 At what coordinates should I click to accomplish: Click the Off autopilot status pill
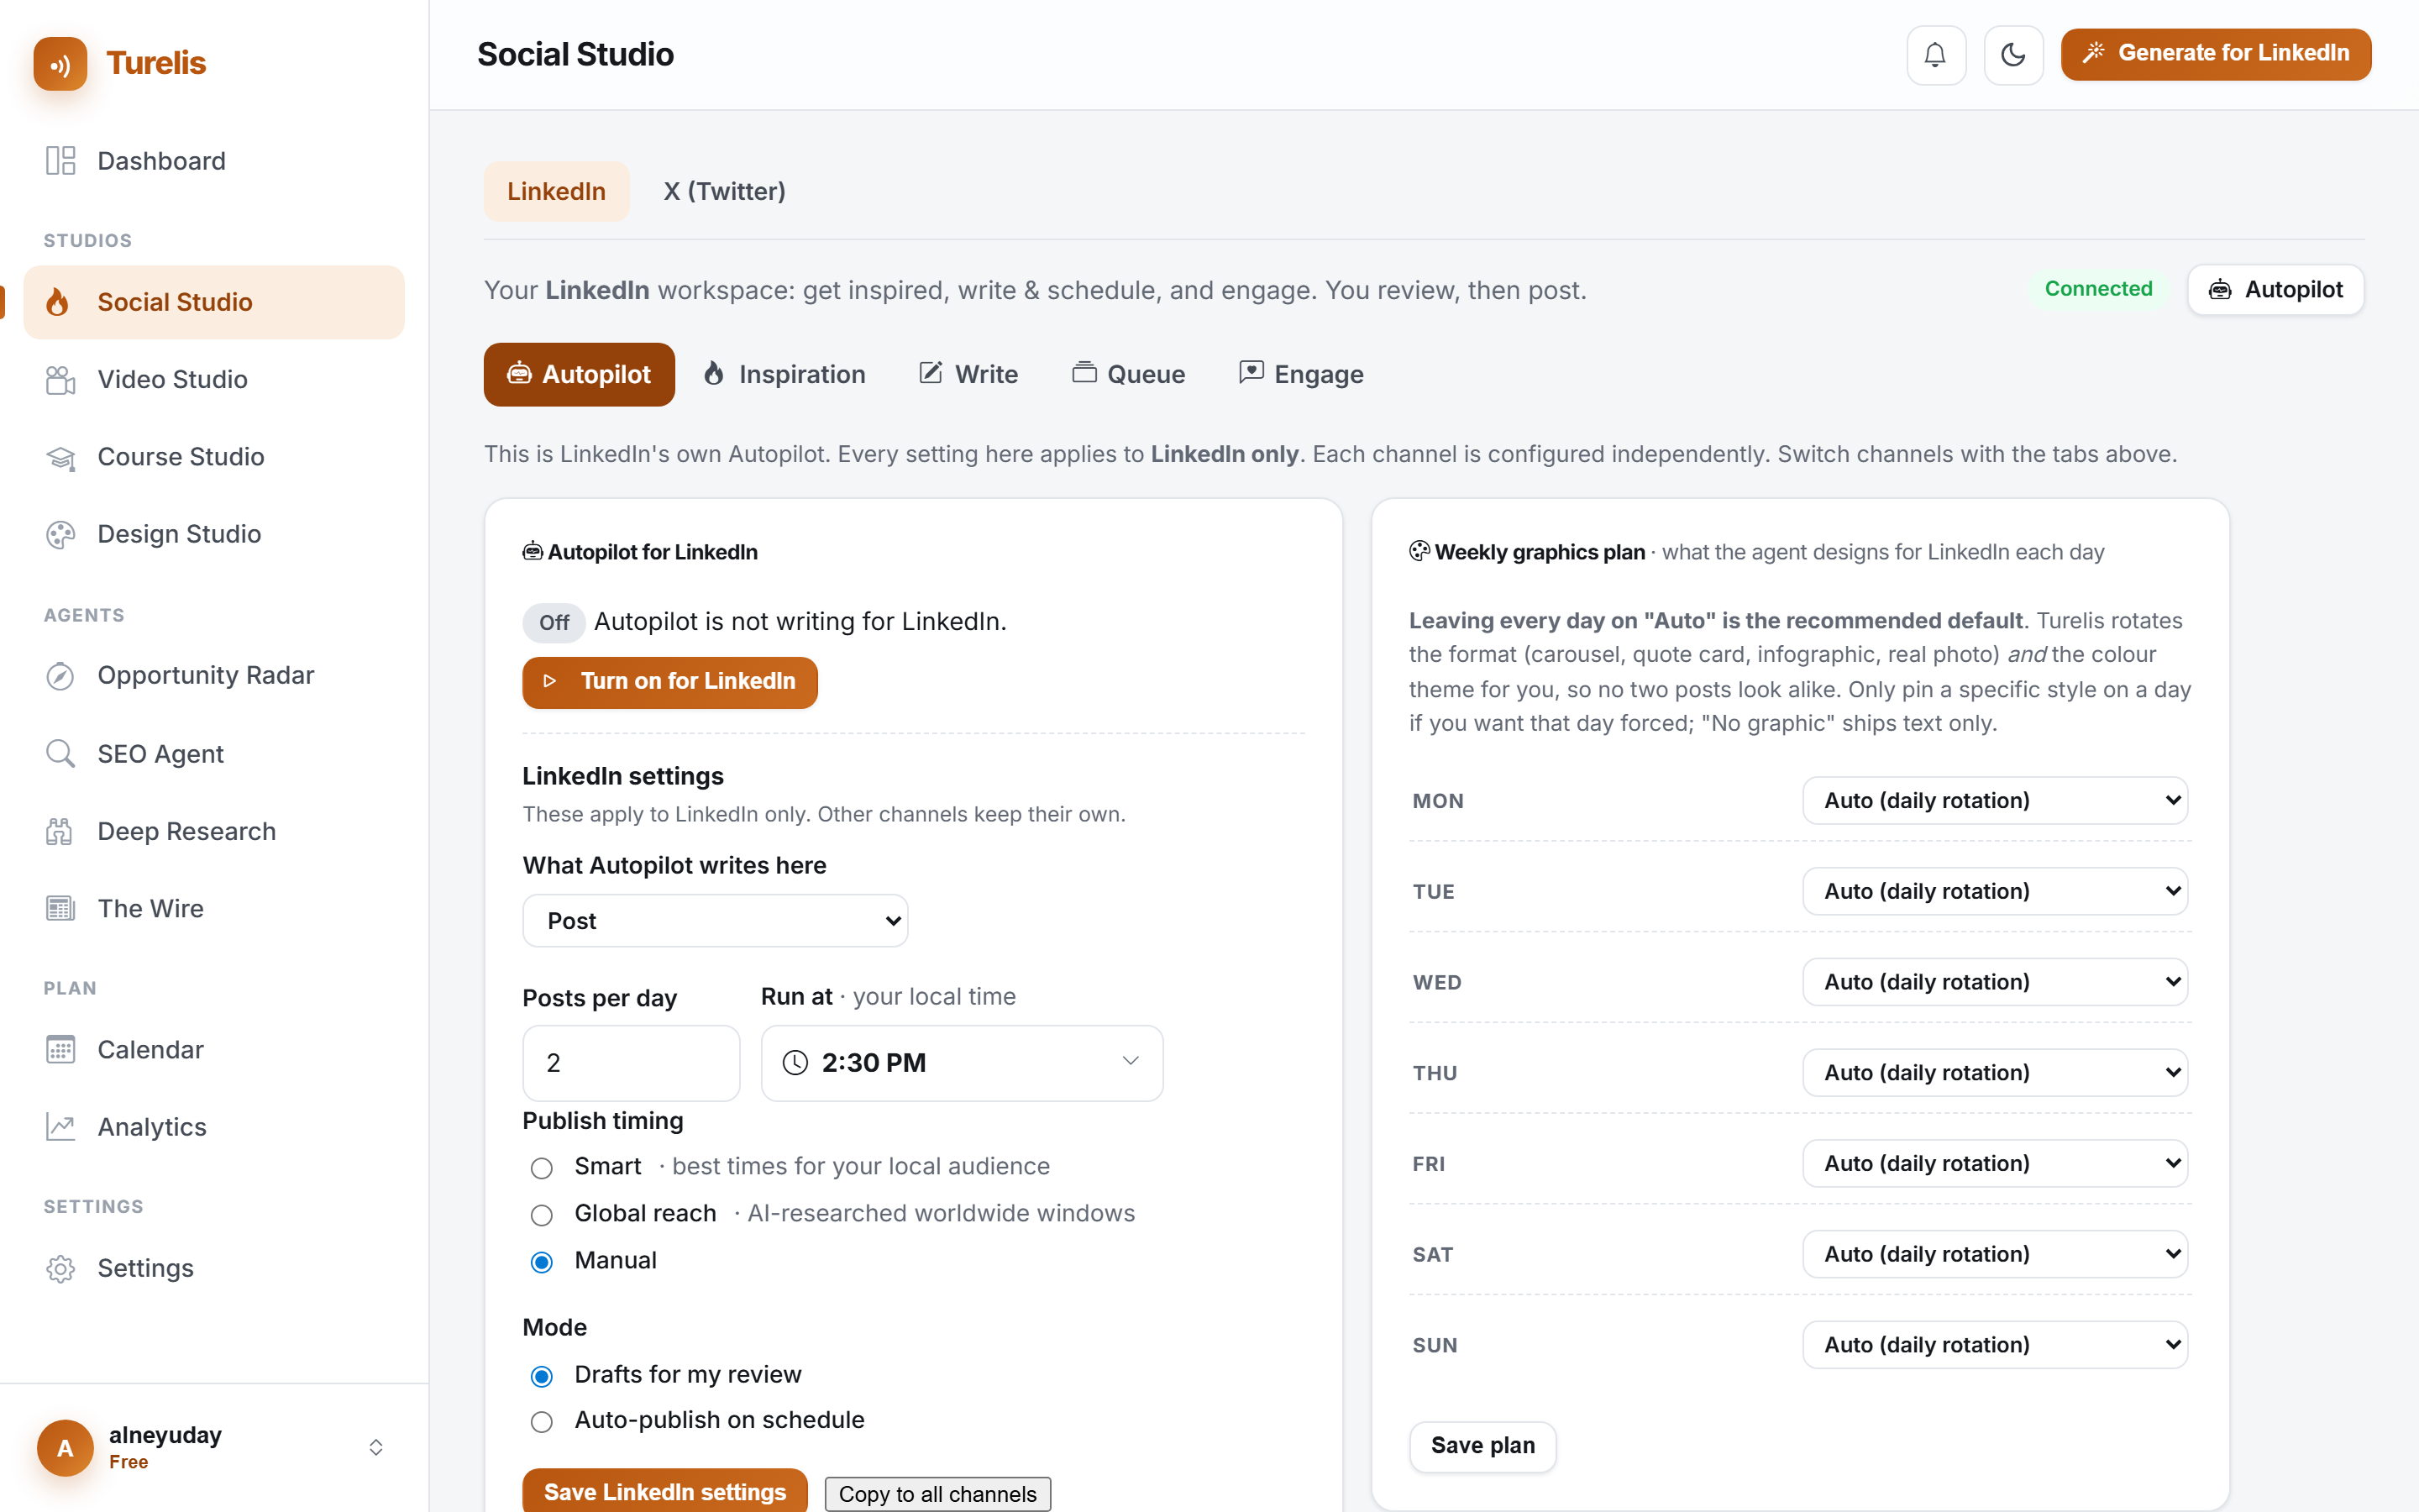(x=554, y=623)
